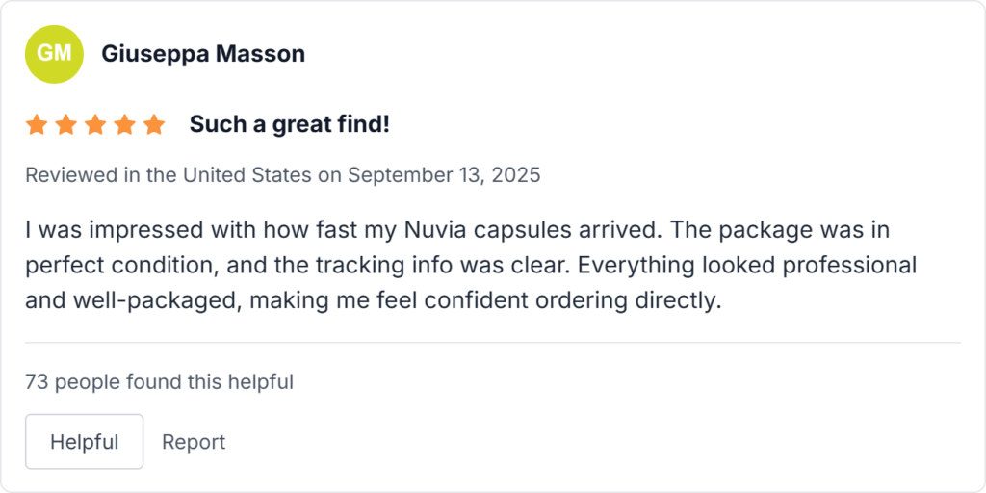This screenshot has width=986, height=493.
Task: Click the fifth rating star
Action: click(154, 125)
